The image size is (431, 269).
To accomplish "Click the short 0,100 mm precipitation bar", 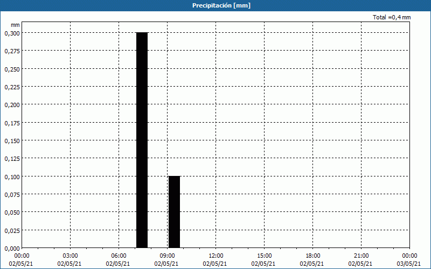I will point(174,212).
